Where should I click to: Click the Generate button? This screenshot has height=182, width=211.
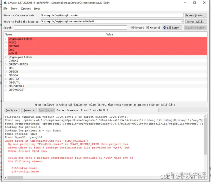pos(29,110)
